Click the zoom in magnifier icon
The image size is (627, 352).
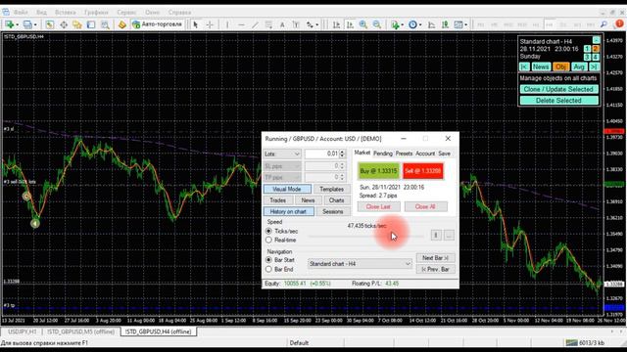pyautogui.click(x=363, y=24)
